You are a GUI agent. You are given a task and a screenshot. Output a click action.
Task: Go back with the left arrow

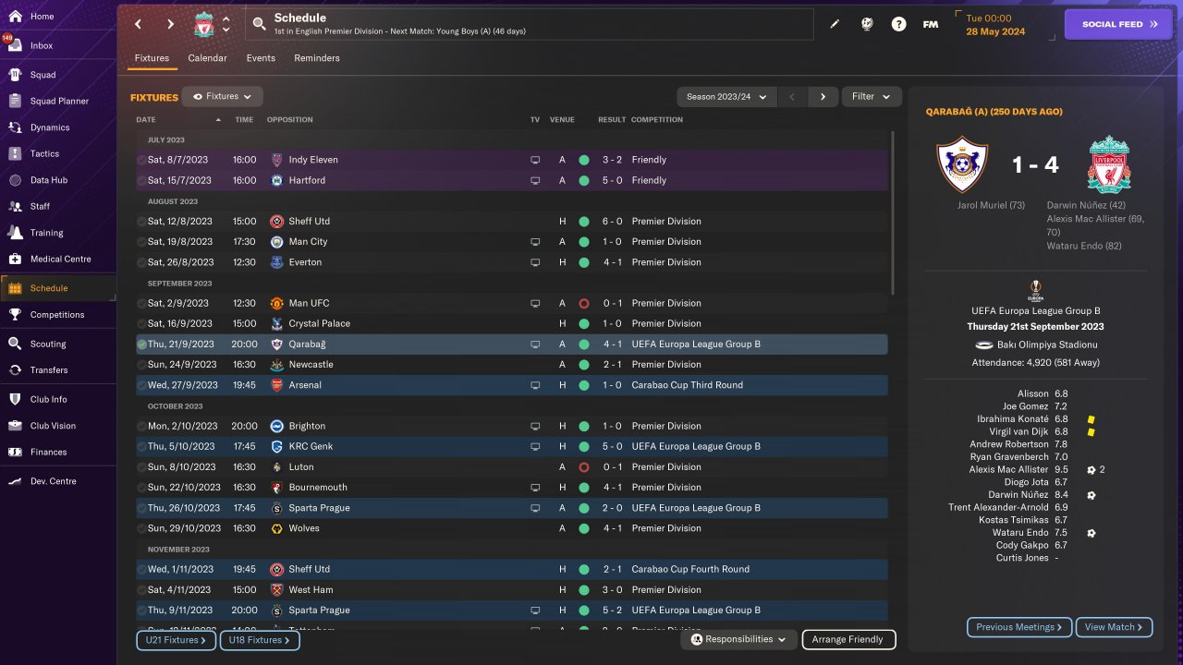pos(139,25)
